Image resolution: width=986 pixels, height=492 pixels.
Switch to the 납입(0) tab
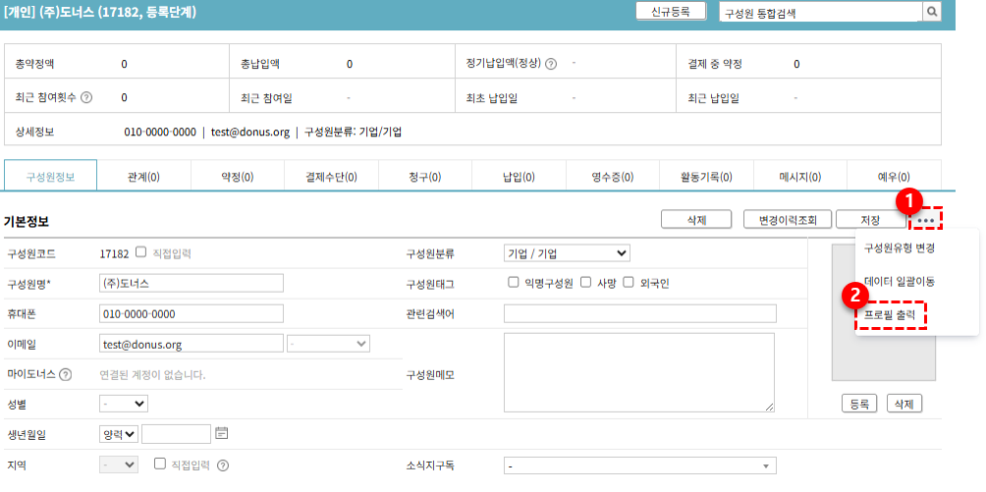pyautogui.click(x=519, y=176)
